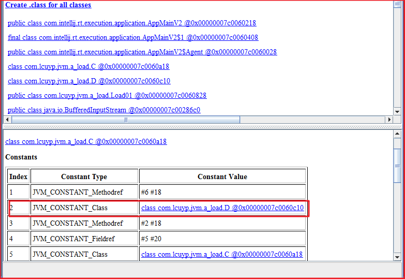The width and height of the screenshot is (405, 279).
Task: Select index cell '3' in constants table
Action: click(18, 223)
